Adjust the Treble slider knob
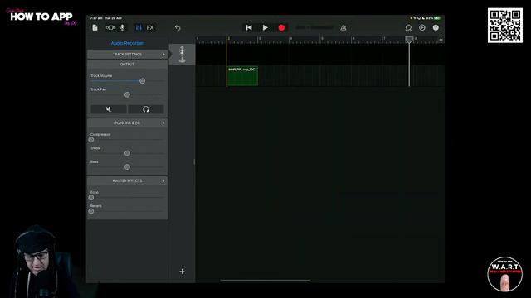Image resolution: width=531 pixels, height=298 pixels. coord(127,153)
